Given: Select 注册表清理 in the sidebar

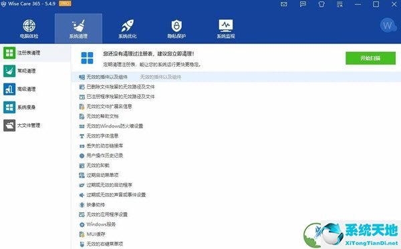Looking at the screenshot, I should tap(35, 53).
